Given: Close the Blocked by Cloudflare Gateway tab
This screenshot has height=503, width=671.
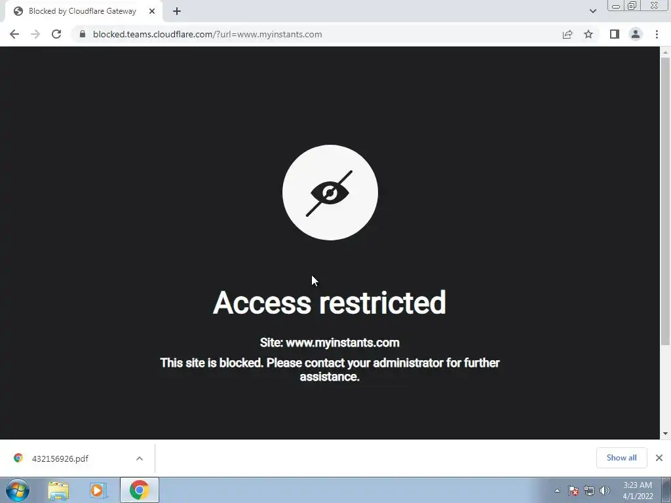Looking at the screenshot, I should click(152, 11).
